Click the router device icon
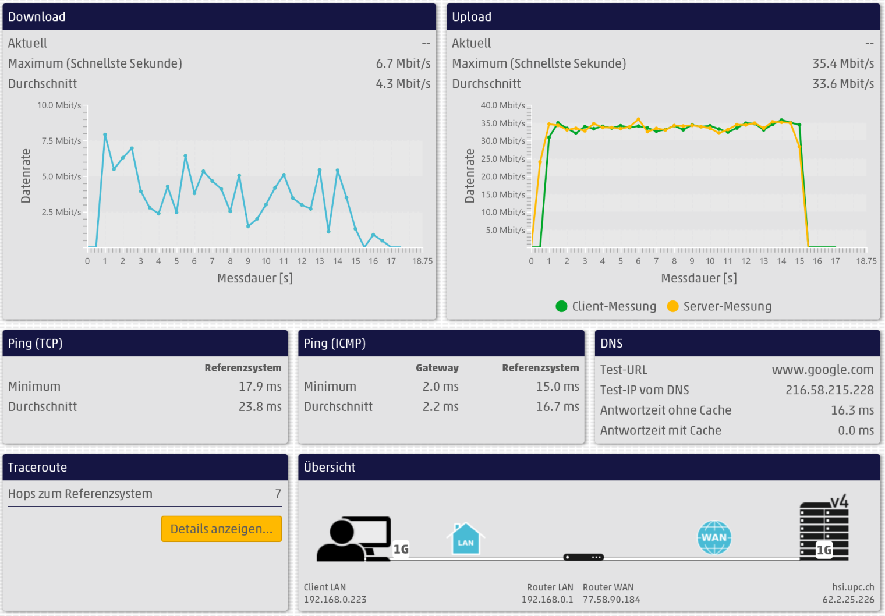 click(583, 557)
